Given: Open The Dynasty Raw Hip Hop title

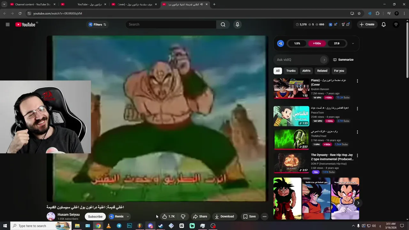Looking at the screenshot, I should [332, 157].
